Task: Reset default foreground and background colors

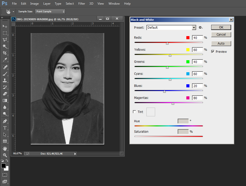Action: pos(2,161)
